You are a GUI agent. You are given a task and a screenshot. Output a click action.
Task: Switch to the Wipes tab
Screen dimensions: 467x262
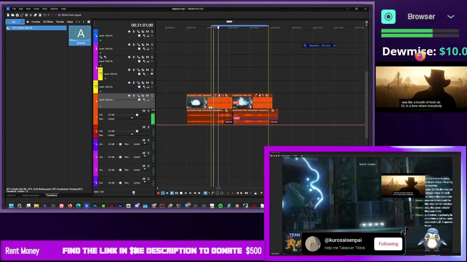[x=70, y=22]
